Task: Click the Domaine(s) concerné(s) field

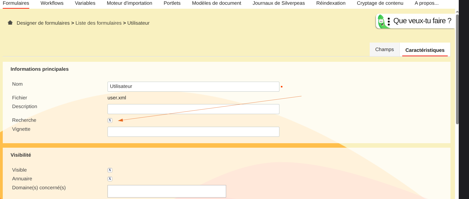Action: coord(167,191)
